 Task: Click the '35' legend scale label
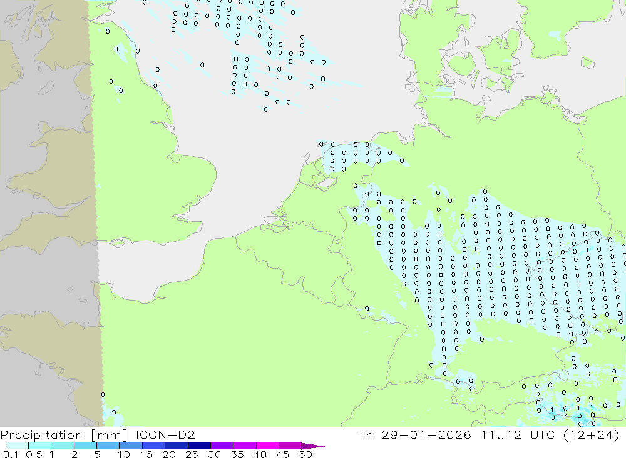(237, 454)
